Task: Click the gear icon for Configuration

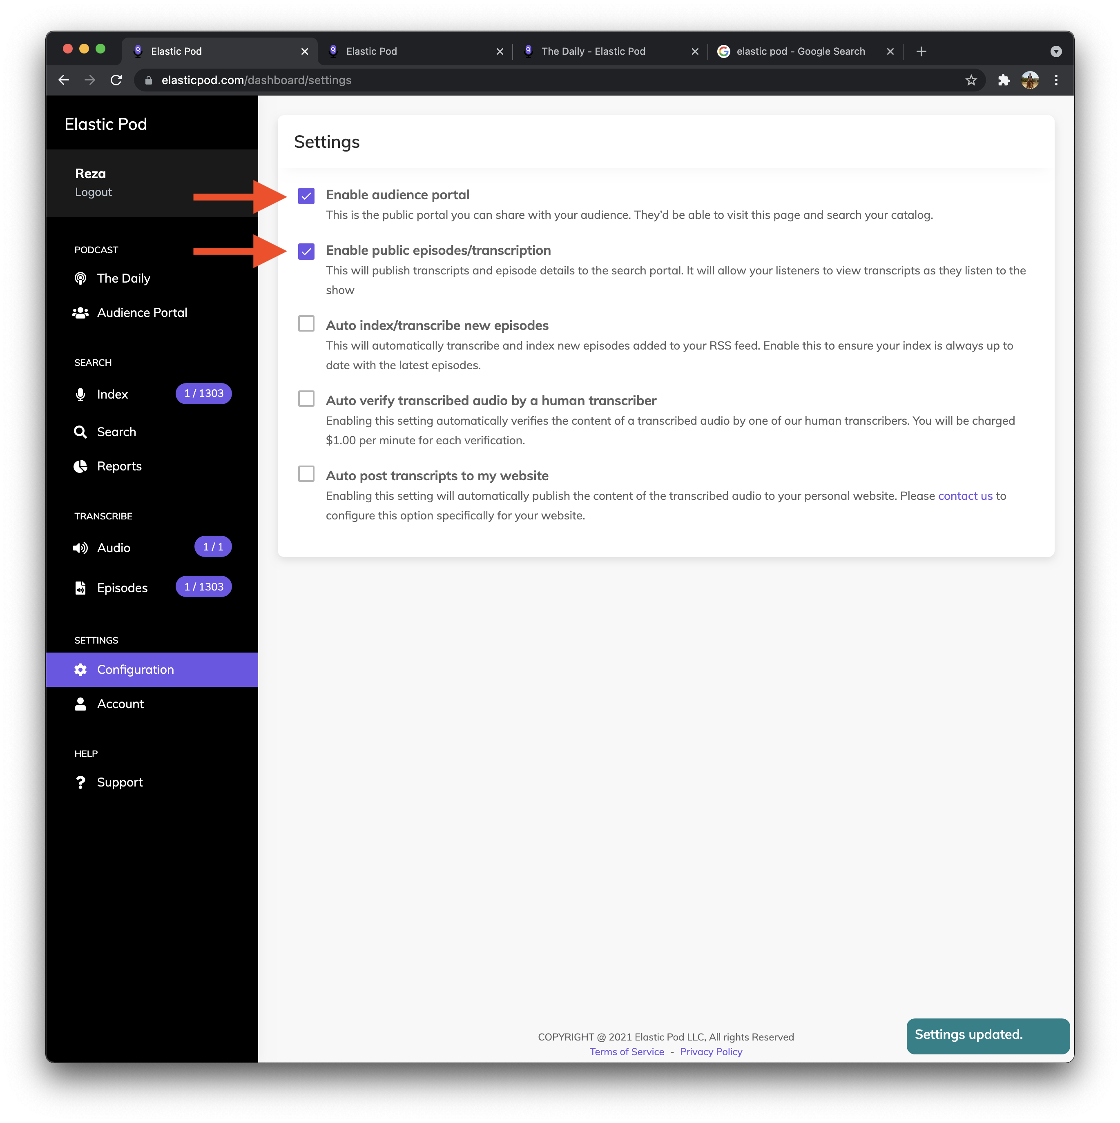Action: (x=80, y=670)
